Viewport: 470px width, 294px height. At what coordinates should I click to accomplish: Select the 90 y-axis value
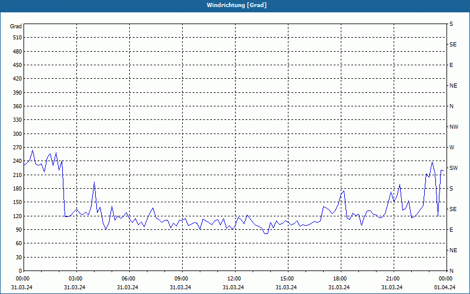19,230
